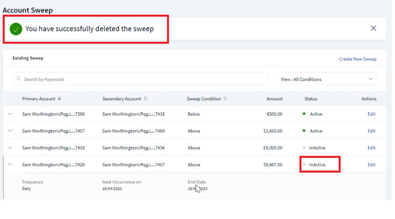Screen dimensions: 395x219
Task: Click the £9,000.00 amount cell
Action: tap(273, 148)
